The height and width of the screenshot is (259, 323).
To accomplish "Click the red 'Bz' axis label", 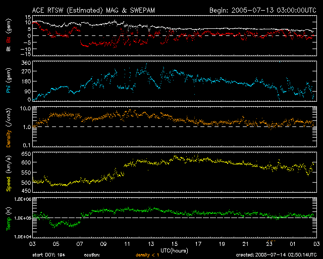I will tap(9, 39).
